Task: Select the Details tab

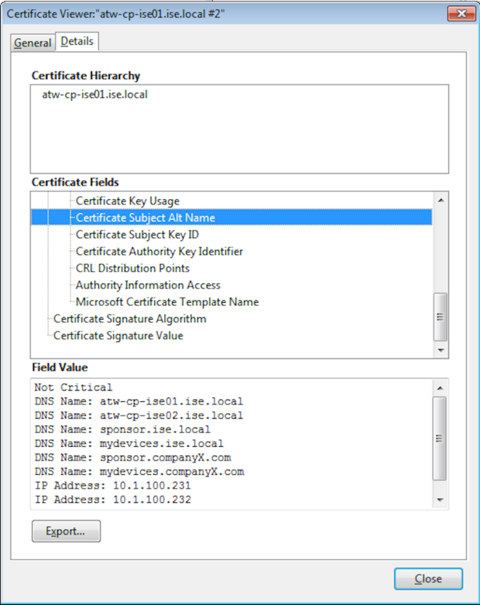Action: tap(77, 41)
